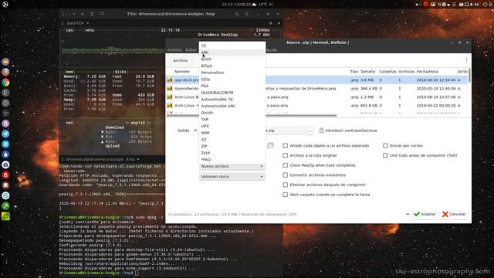Screen dimensions: 494x278
Task: Click the output .zip path field
Action: click(x=286, y=131)
